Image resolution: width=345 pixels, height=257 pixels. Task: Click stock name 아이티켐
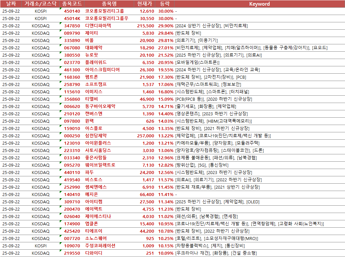point(94,202)
